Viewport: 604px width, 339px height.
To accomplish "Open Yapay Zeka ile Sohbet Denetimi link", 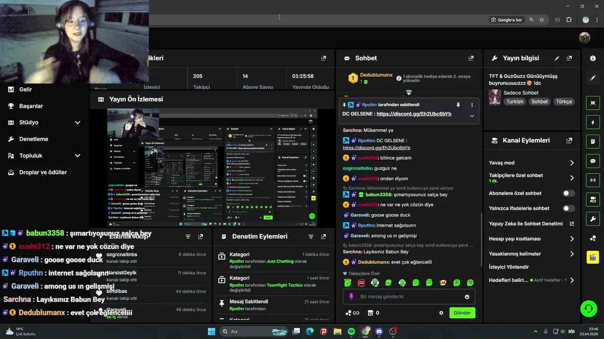I will tap(531, 224).
